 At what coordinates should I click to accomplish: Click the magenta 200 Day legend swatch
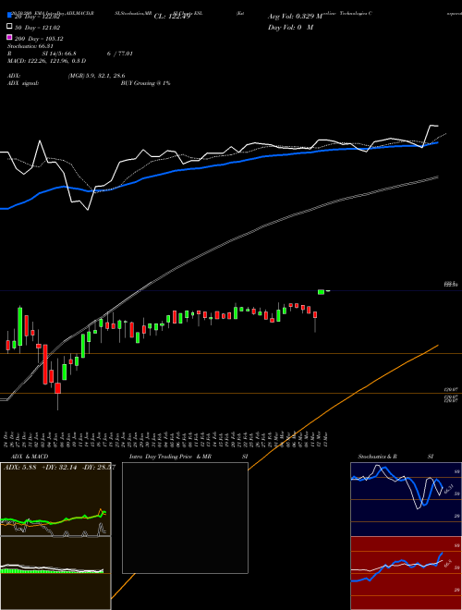click(10, 37)
